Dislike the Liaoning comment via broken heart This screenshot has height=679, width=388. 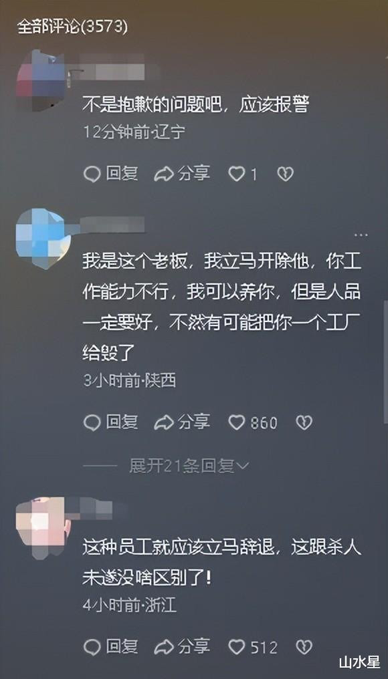[285, 174]
